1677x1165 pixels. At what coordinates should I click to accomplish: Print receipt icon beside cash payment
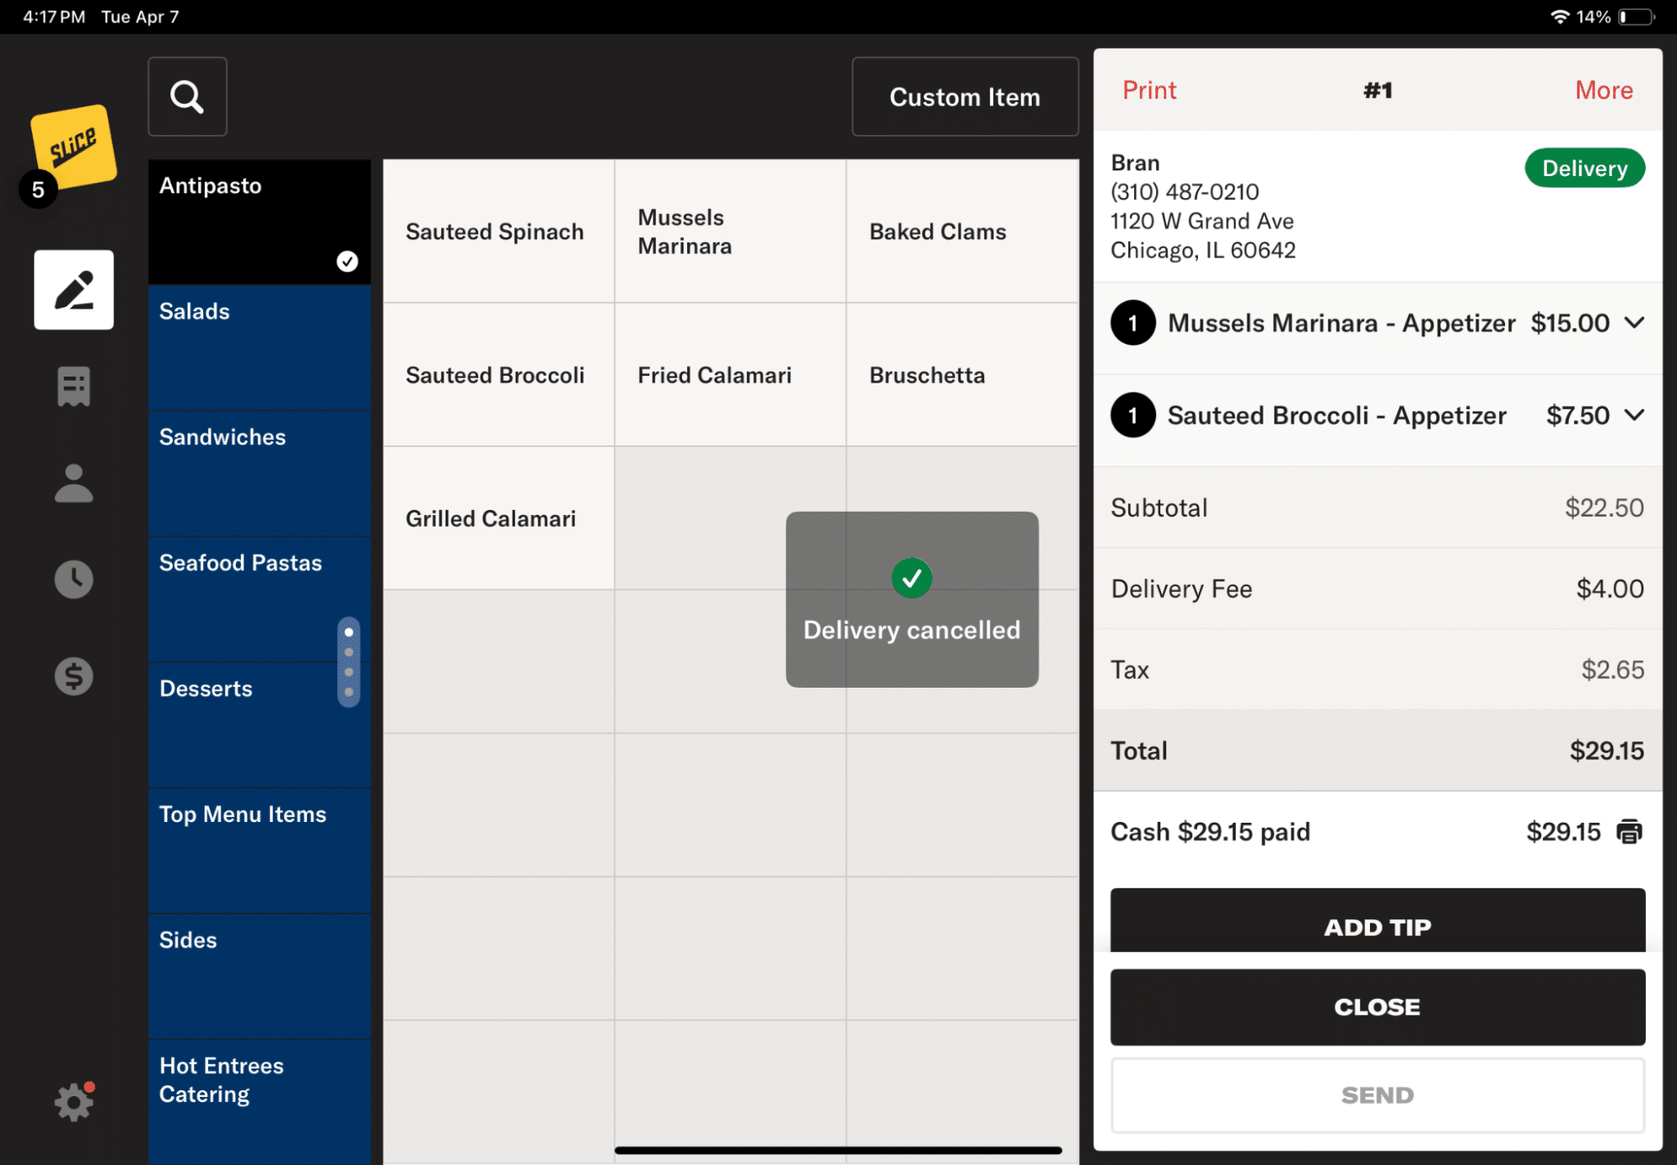click(x=1629, y=831)
